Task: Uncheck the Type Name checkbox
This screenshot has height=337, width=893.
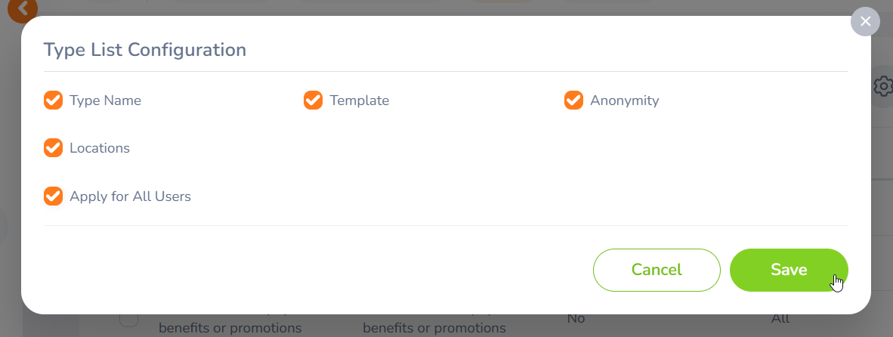Action: tap(53, 100)
